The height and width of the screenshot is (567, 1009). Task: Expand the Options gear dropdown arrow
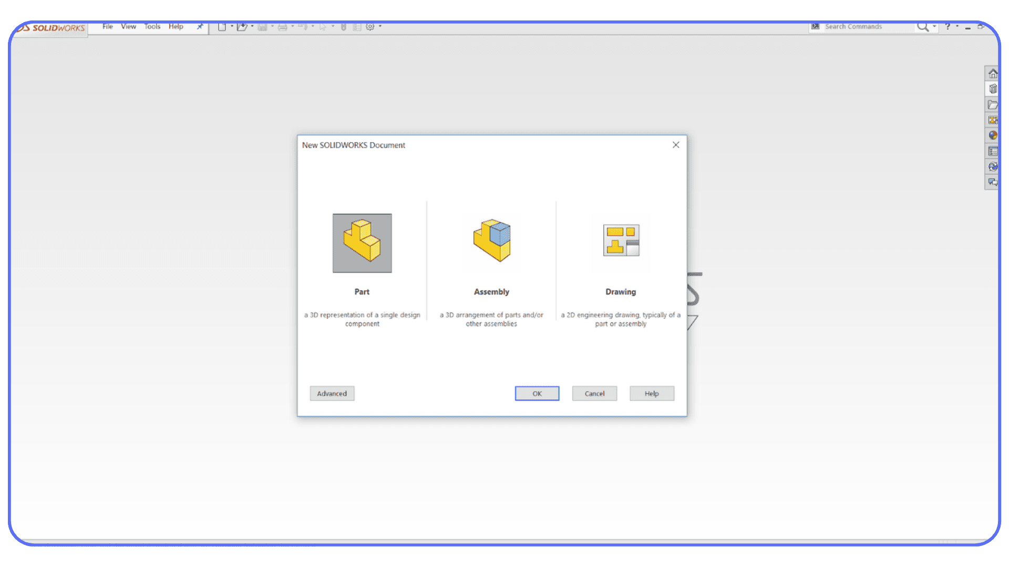click(379, 26)
